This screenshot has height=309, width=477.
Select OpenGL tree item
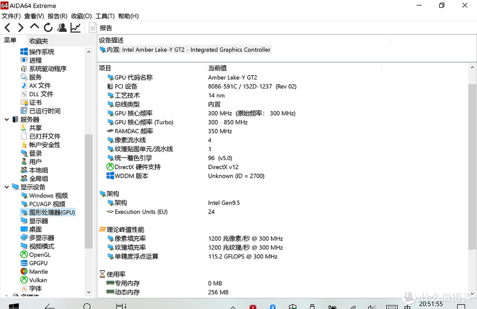[35, 255]
